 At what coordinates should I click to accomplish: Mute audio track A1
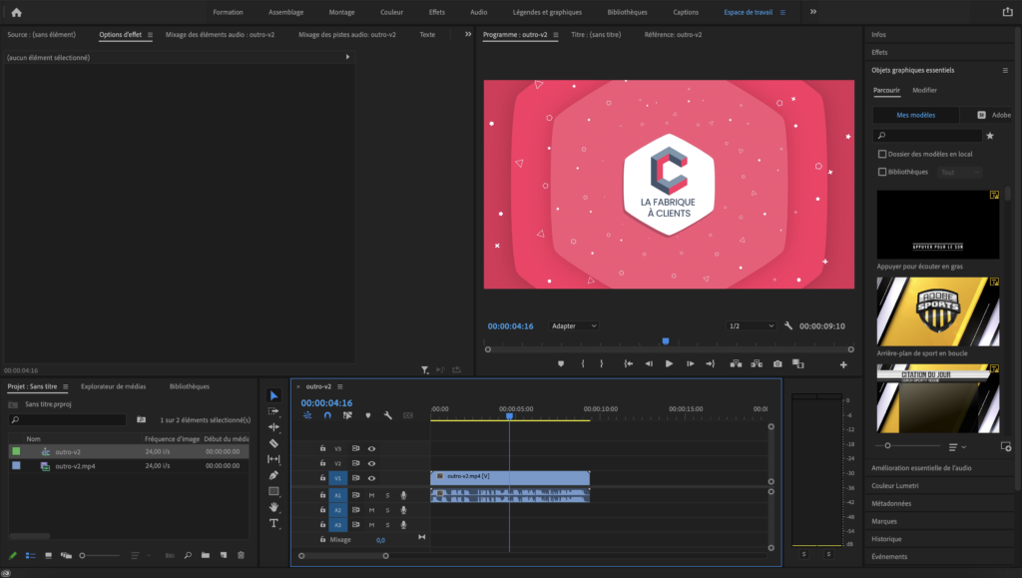[371, 495]
